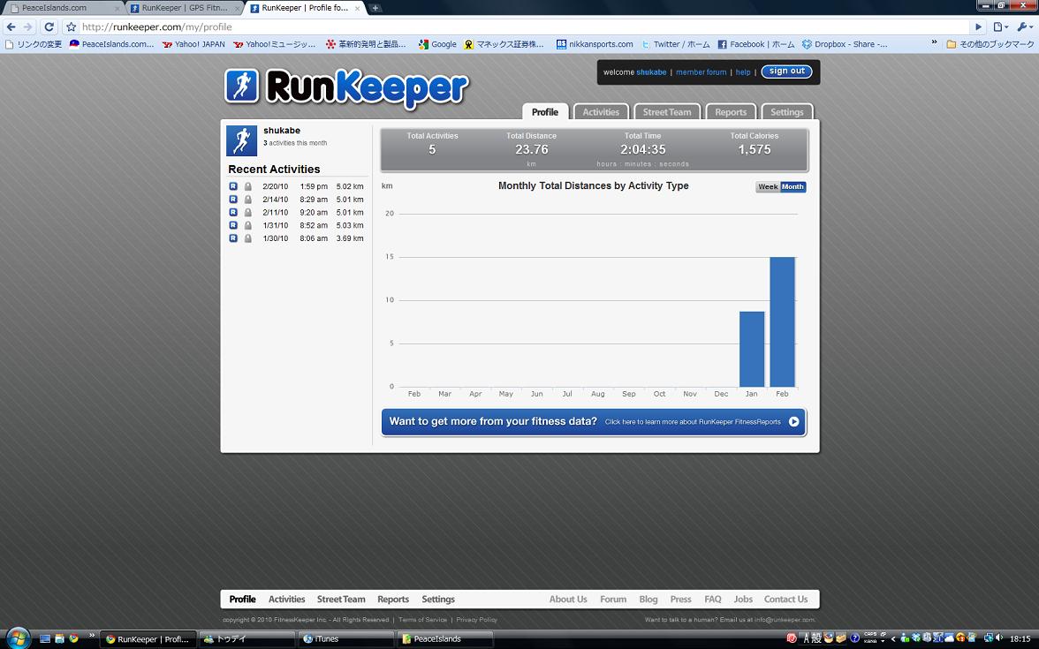Open the member forum link
The image size is (1039, 649).
pos(701,72)
